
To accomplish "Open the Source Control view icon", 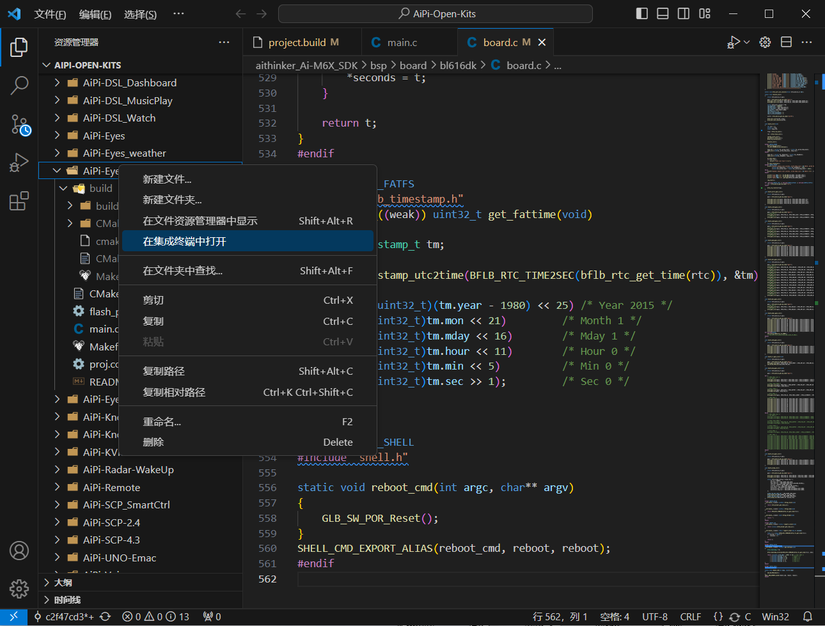I will (x=19, y=125).
